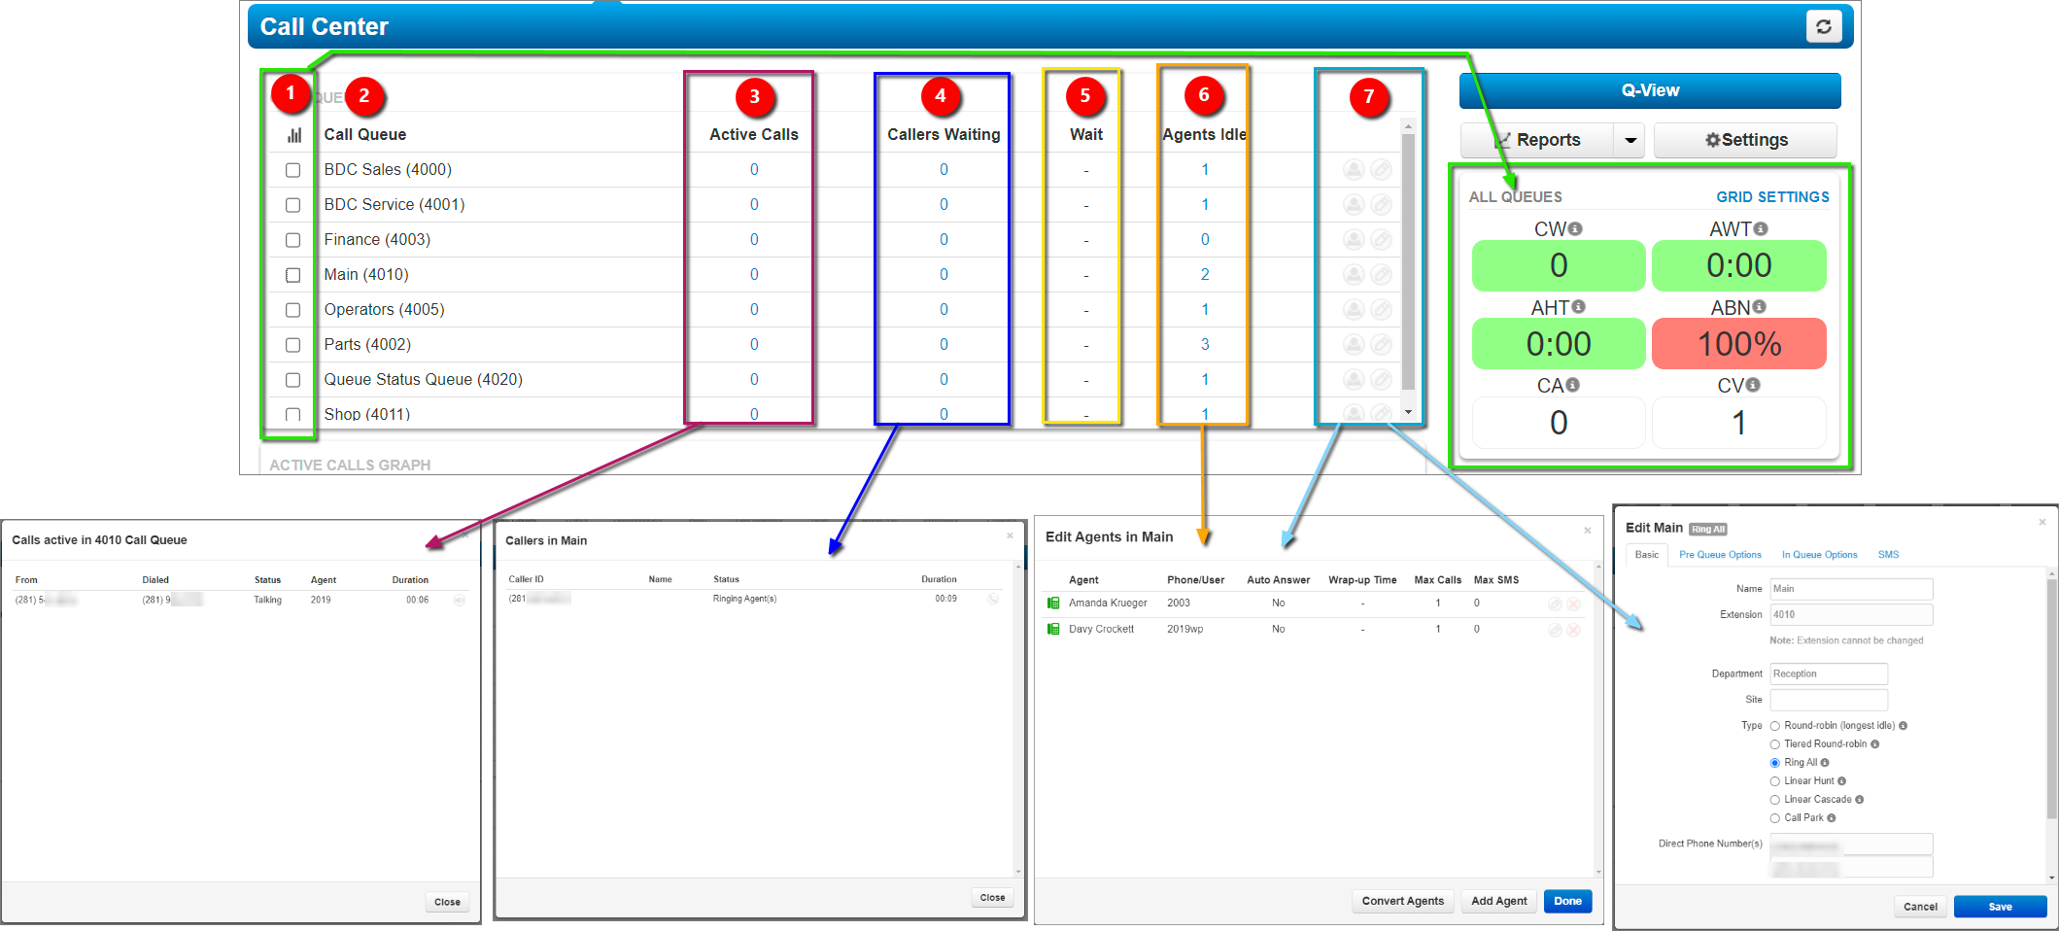The width and height of the screenshot is (2059, 931).
Task: Open agents icon for Main (4010)
Action: click(x=1354, y=275)
